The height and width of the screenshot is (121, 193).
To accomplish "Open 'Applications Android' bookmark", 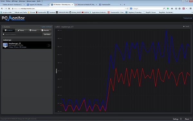I will [98, 12].
